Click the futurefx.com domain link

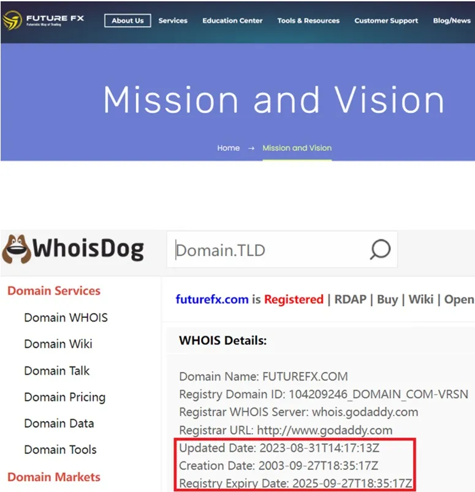point(212,300)
